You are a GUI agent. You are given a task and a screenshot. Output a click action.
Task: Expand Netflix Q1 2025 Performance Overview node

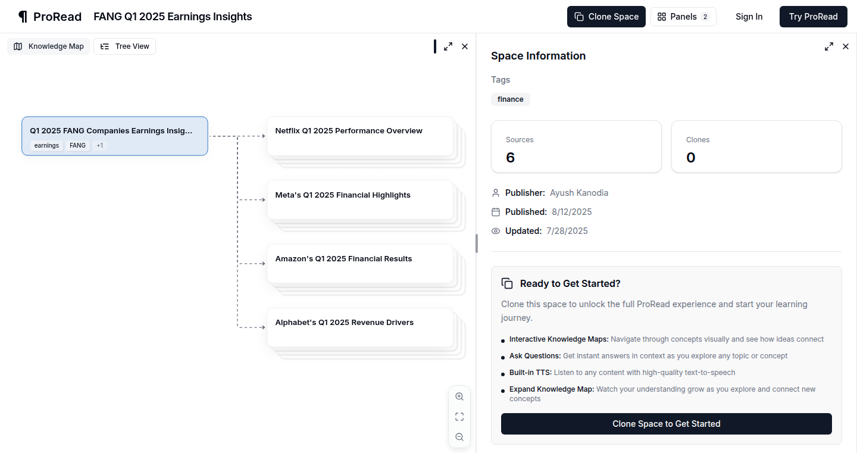point(360,136)
